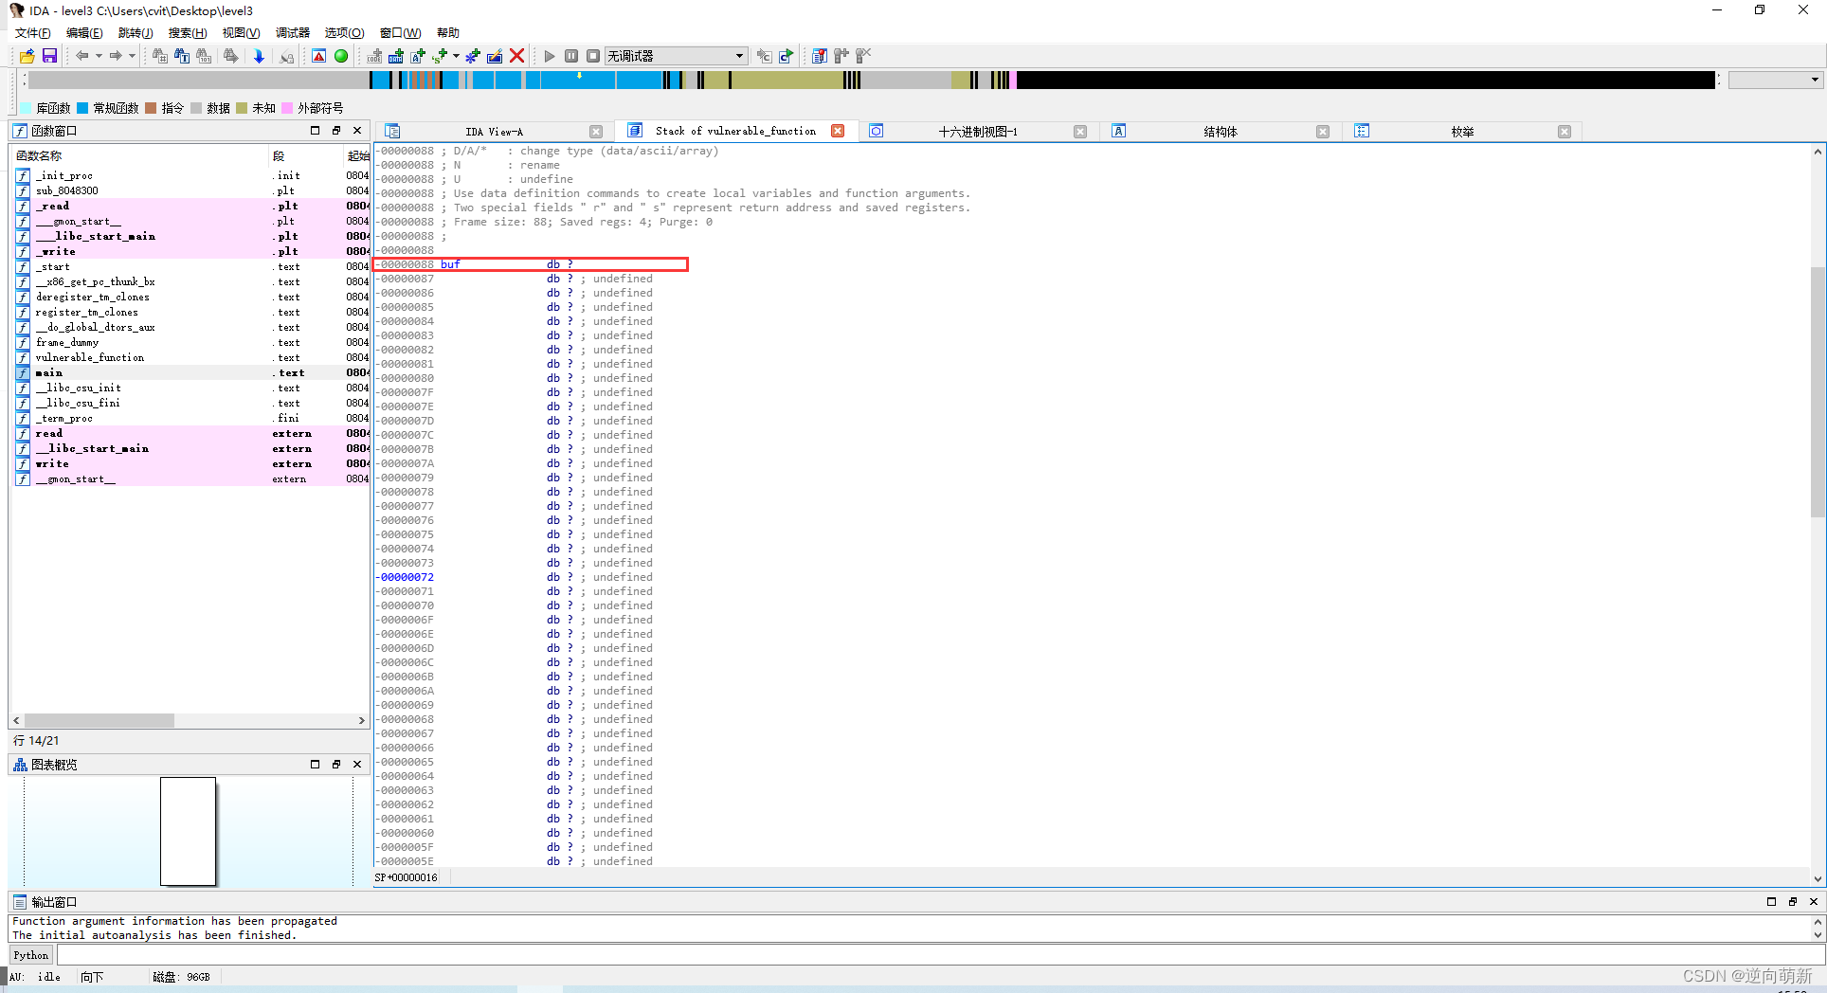The width and height of the screenshot is (1827, 993).
Task: Stop the process with the stop button
Action: point(593,56)
